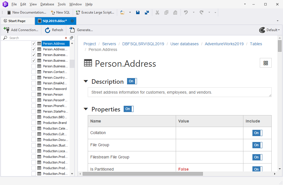Check the Production.Brand checkbox
Image resolution: width=283 pixels, height=185 pixels.
34,123
